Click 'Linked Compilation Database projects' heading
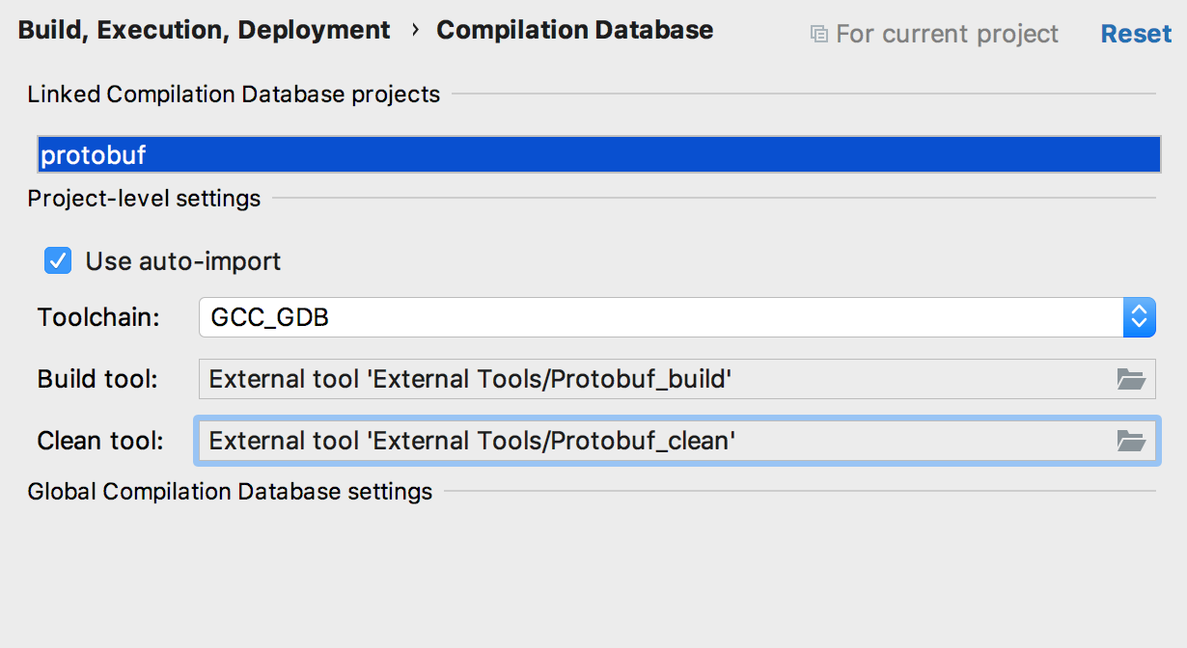 (x=234, y=94)
